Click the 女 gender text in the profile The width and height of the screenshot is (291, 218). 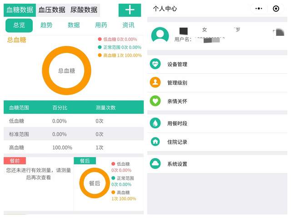click(x=205, y=29)
